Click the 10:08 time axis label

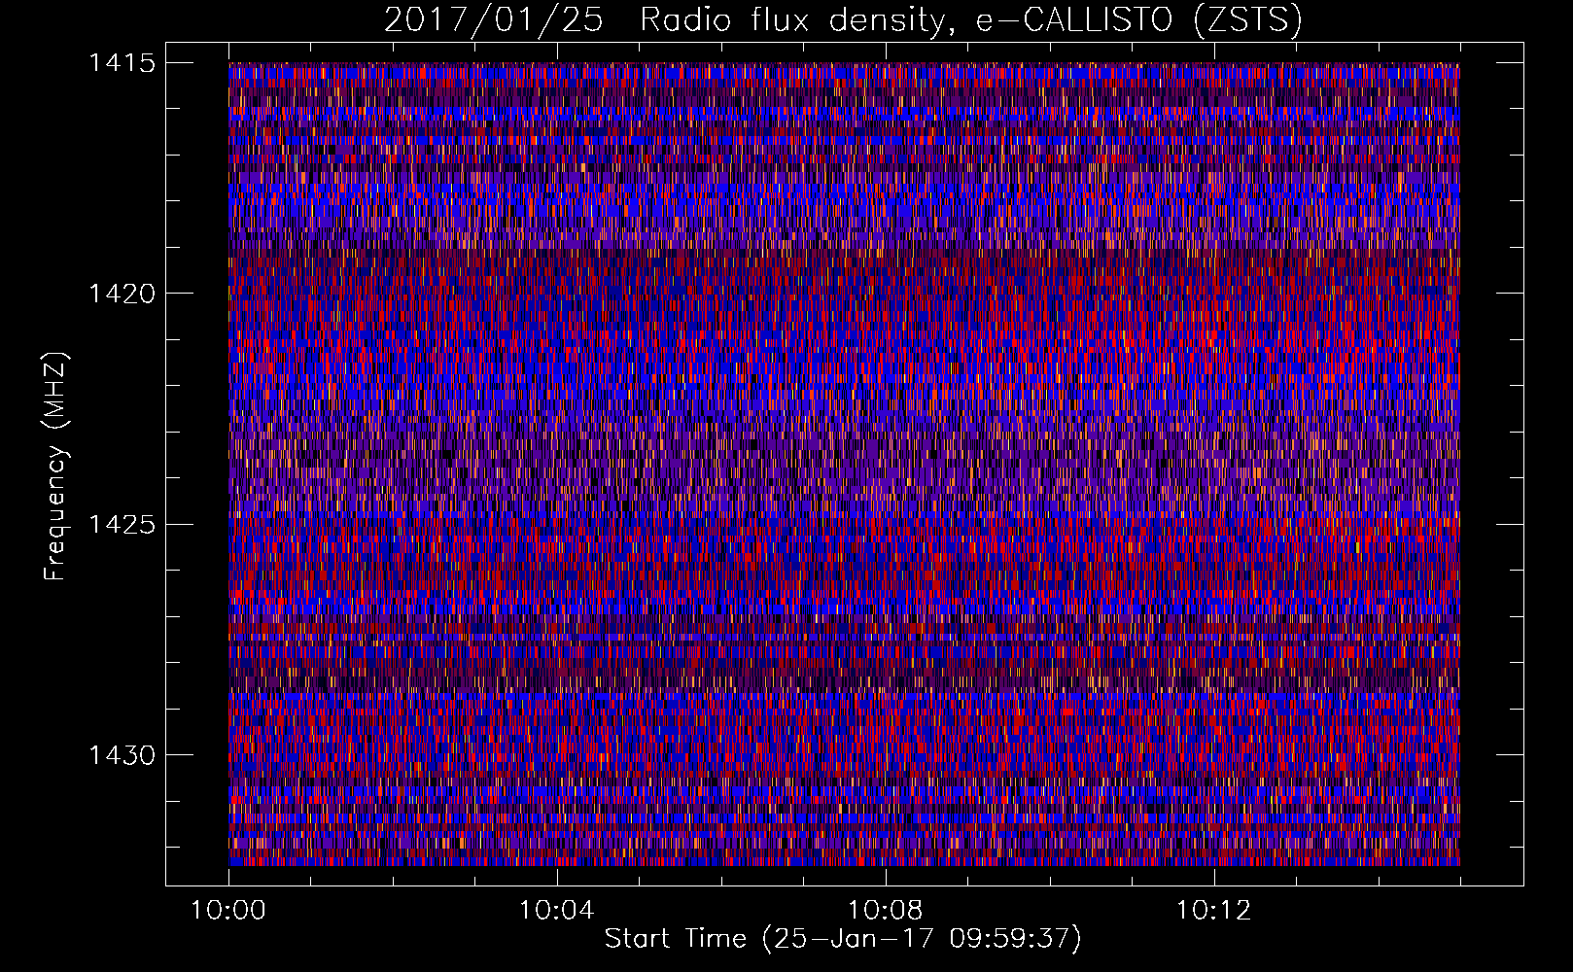[x=885, y=911]
